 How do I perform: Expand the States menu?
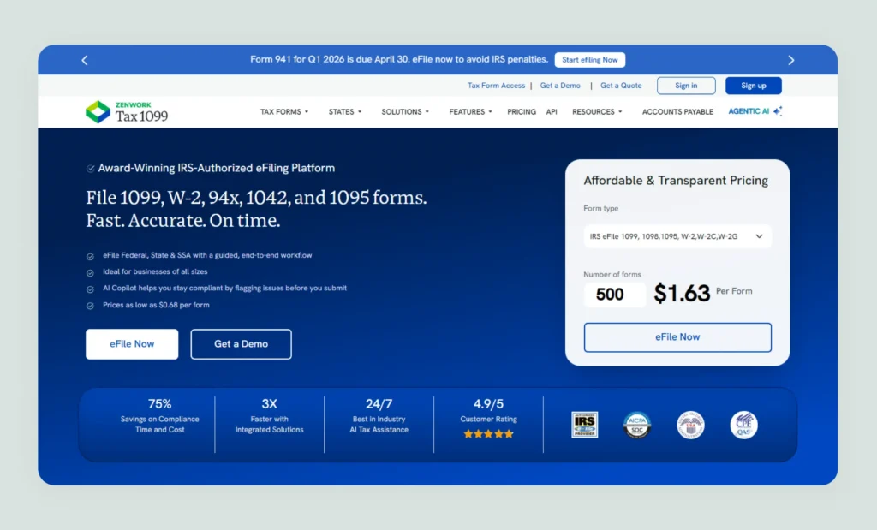pyautogui.click(x=344, y=112)
